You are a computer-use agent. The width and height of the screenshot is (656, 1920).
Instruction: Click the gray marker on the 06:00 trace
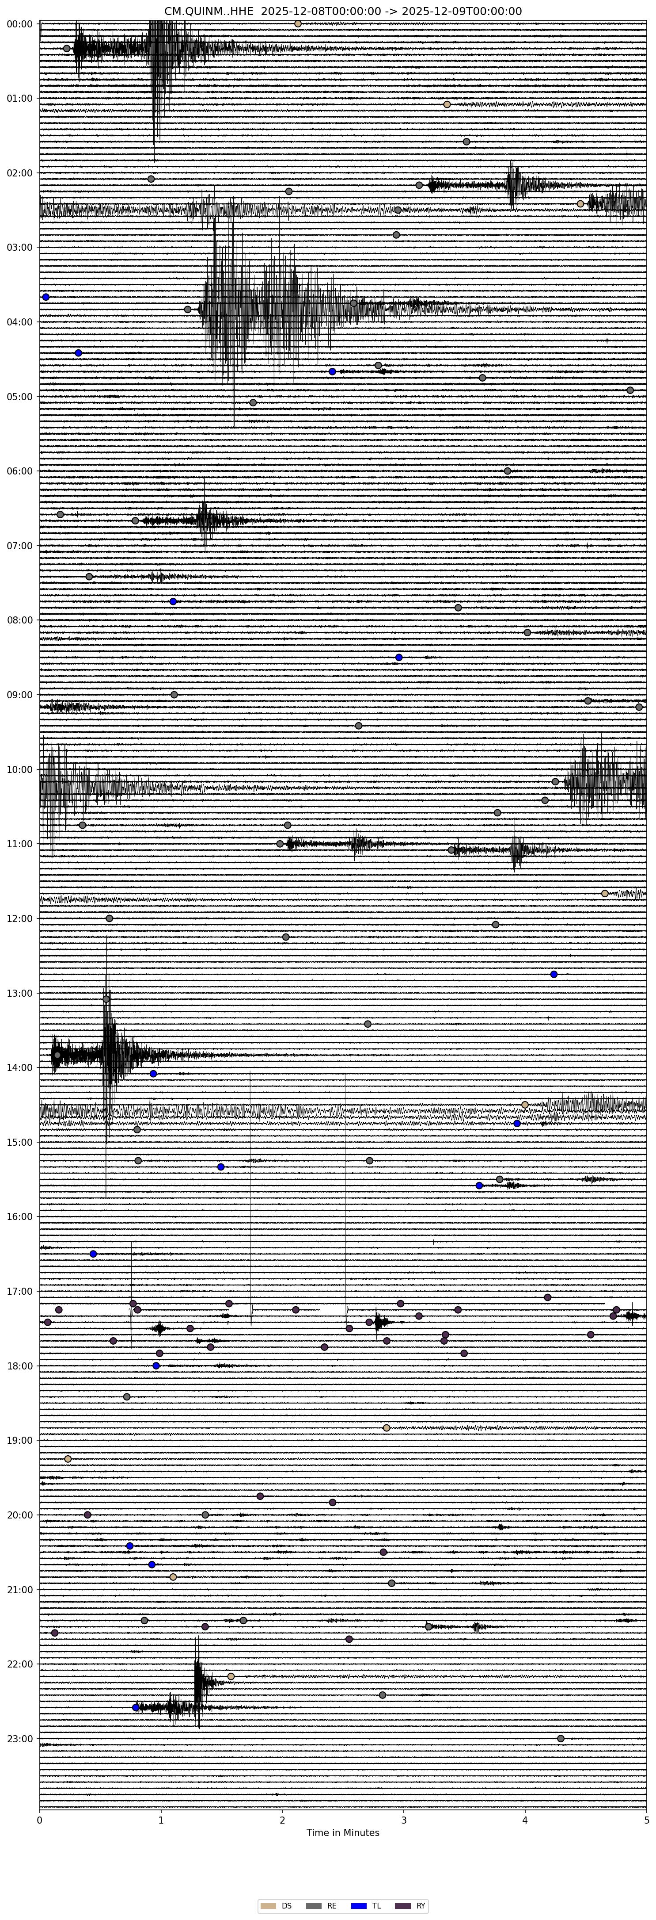508,471
